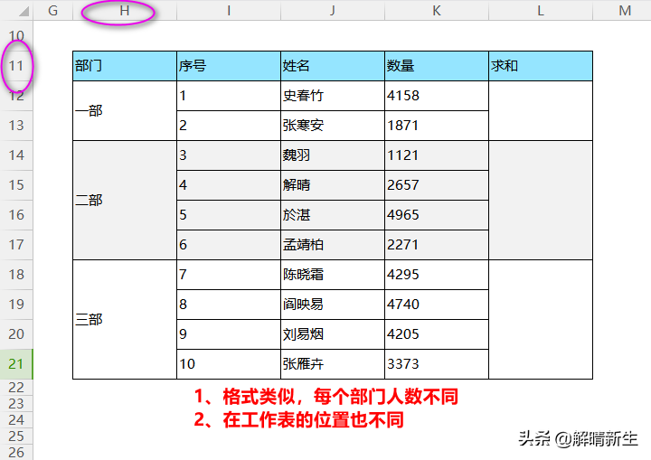
Task: Click the 部门 header cell
Action: tap(125, 66)
